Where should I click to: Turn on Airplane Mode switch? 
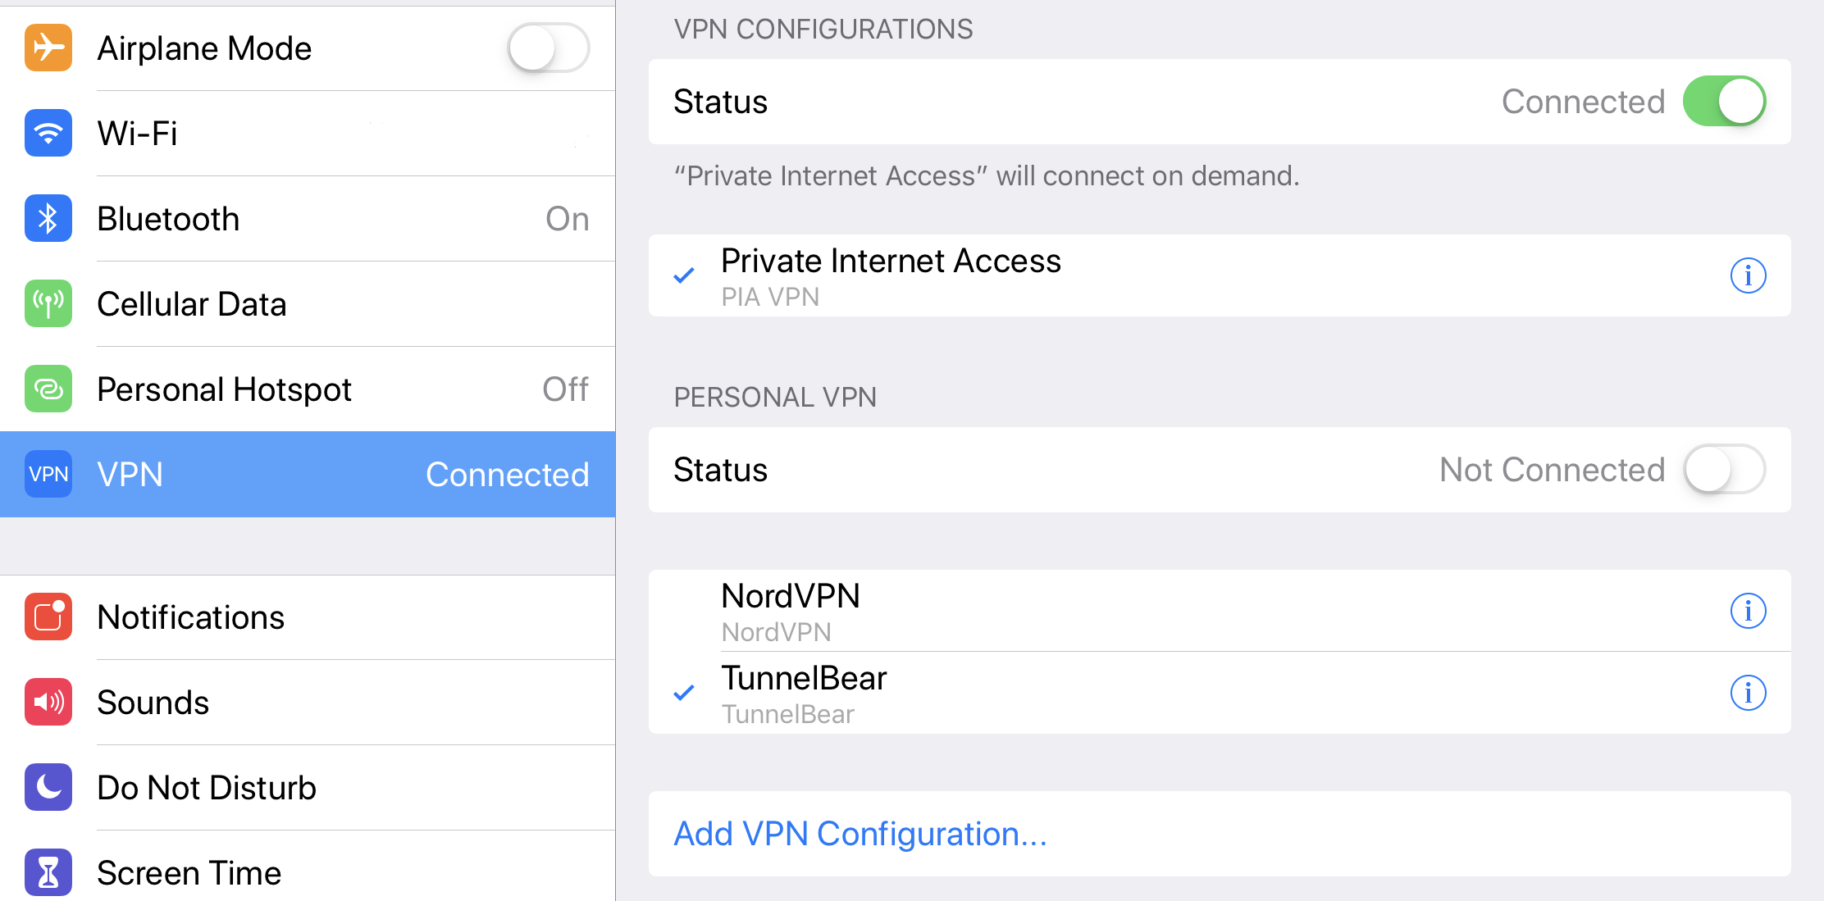[548, 48]
